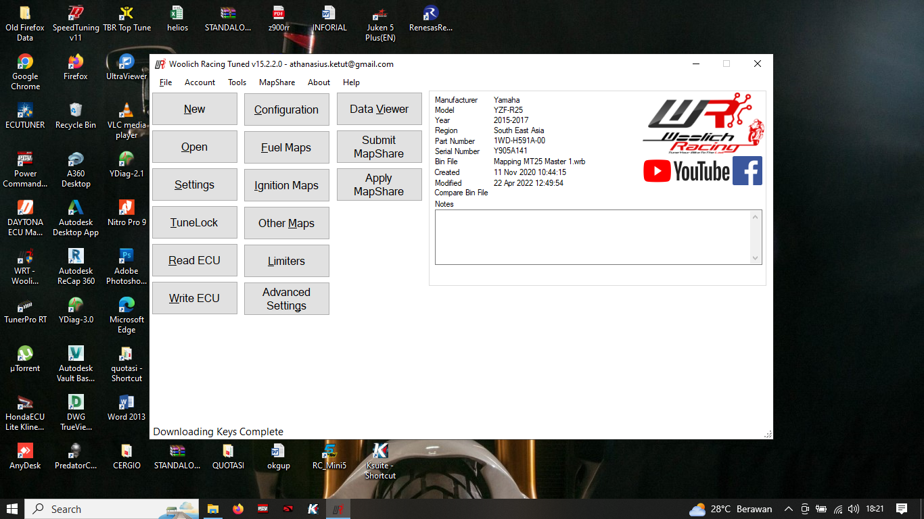
Task: Select the AnyDesk desktop icon
Action: [25, 456]
